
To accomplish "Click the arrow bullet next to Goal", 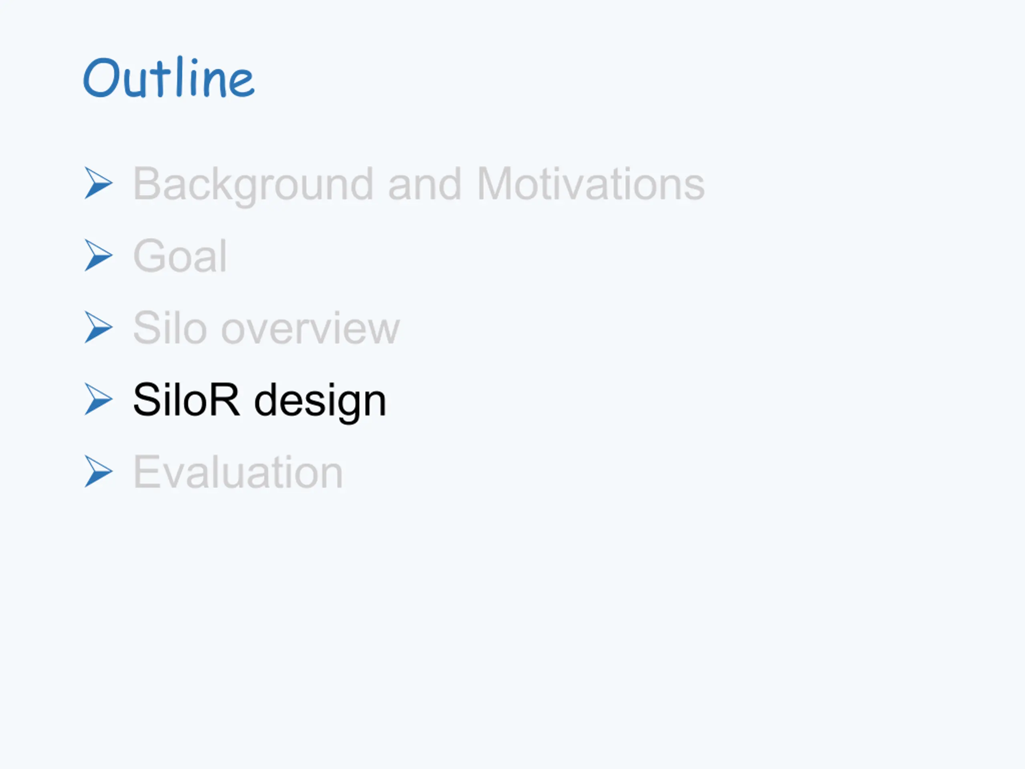I will pyautogui.click(x=98, y=256).
